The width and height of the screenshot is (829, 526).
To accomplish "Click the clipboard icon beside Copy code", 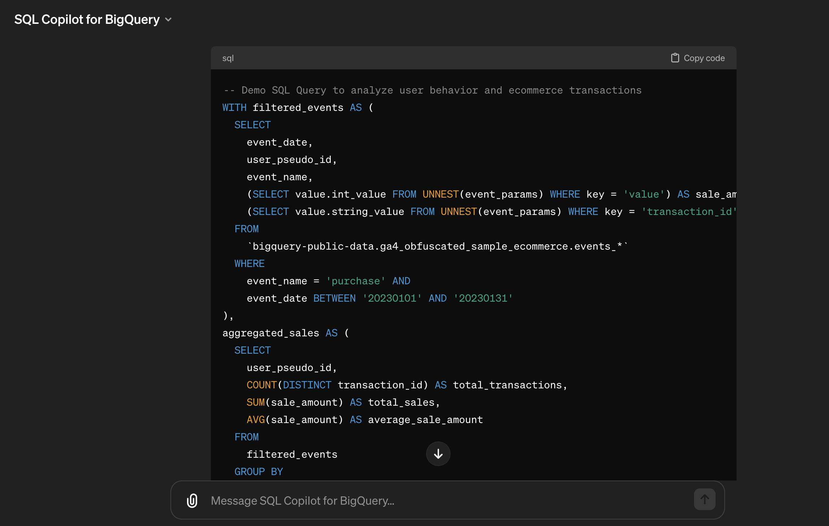I will click(675, 58).
